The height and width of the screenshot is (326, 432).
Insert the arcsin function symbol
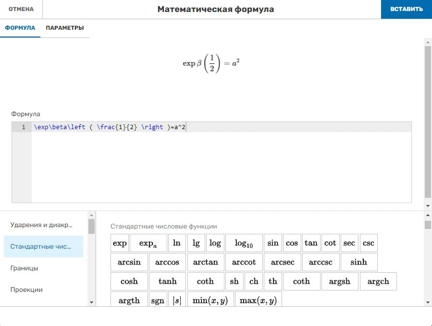coord(129,262)
